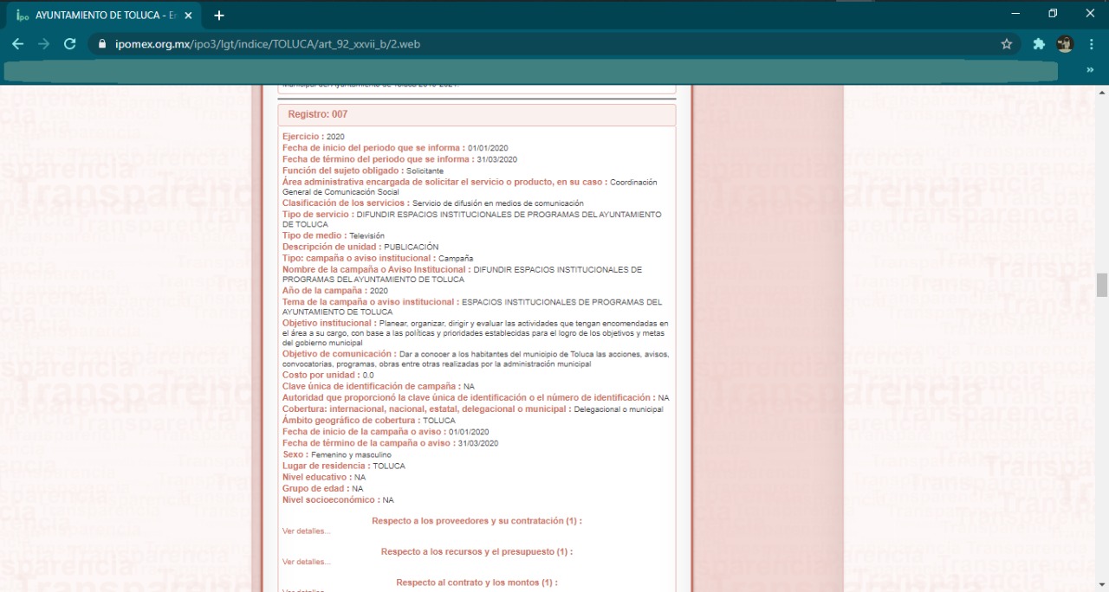Open a new browser tab
The height and width of the screenshot is (592, 1109).
click(x=219, y=16)
